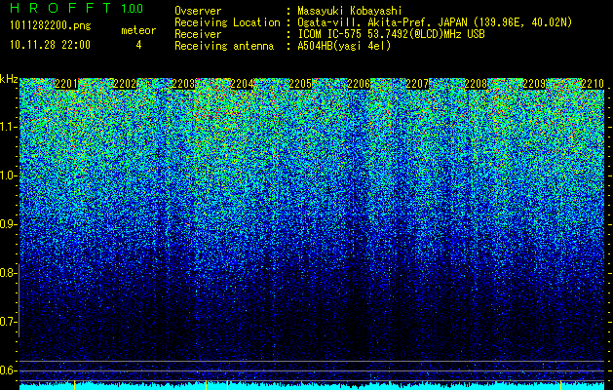Image resolution: width=613 pixels, height=390 pixels.
Task: Click the 1.0 frequency axis label
Action: (7, 175)
